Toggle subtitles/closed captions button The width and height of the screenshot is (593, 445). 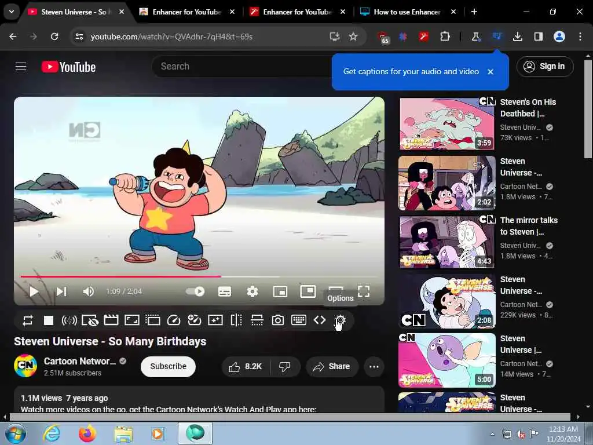pyautogui.click(x=225, y=291)
